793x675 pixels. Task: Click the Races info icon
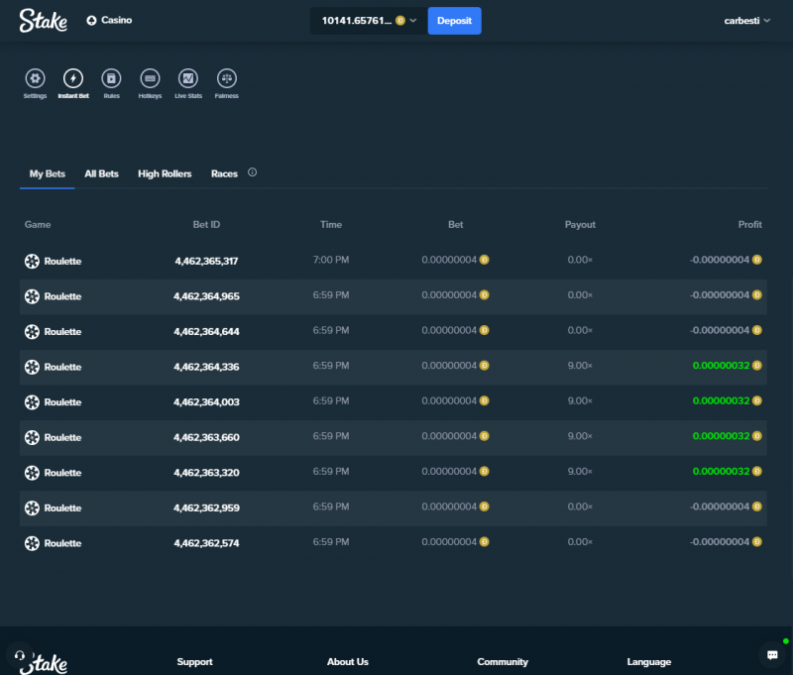(253, 172)
